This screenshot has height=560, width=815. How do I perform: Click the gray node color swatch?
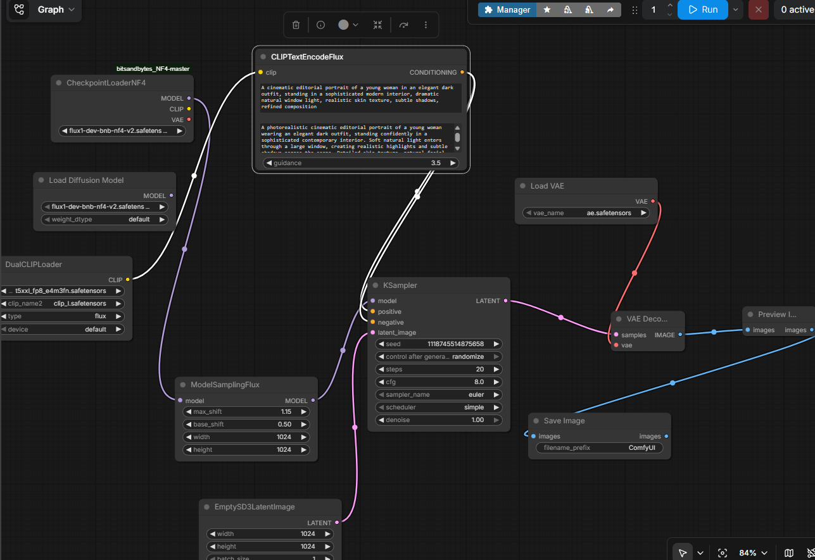tap(343, 25)
